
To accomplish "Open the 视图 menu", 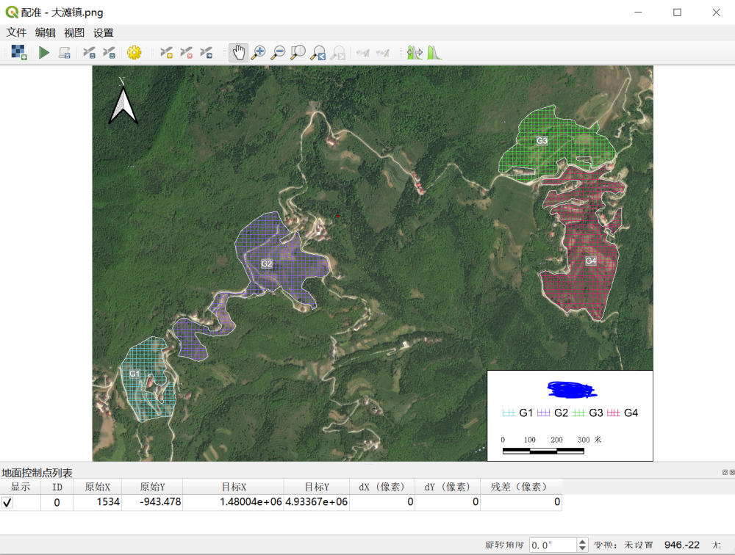I will click(x=74, y=32).
